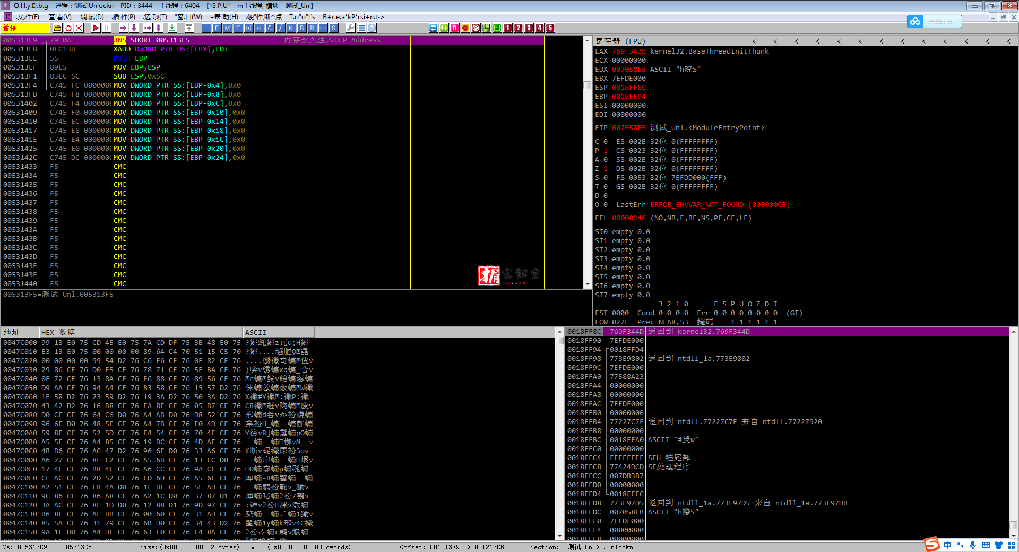Screen dimensions: 1019x552
Task: Click the 寄存器 (FPU) registers header
Action: click(x=620, y=41)
